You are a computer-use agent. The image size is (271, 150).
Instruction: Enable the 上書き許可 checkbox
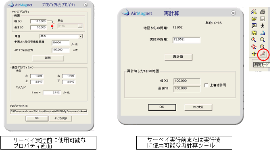pyautogui.click(x=206, y=85)
